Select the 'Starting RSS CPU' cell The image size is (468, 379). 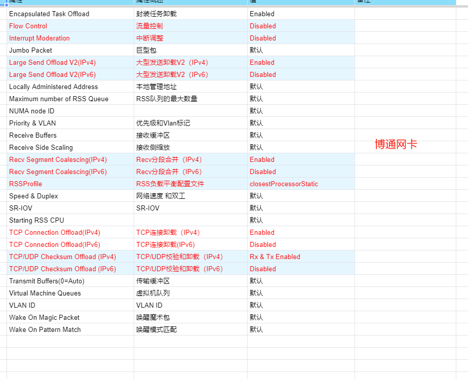click(70, 220)
